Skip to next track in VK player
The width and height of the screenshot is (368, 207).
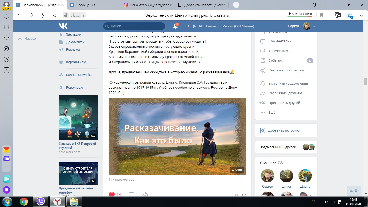pyautogui.click(x=200, y=26)
